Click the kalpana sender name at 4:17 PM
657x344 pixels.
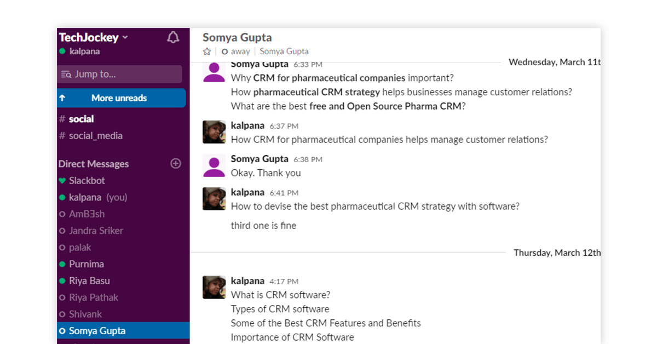247,280
